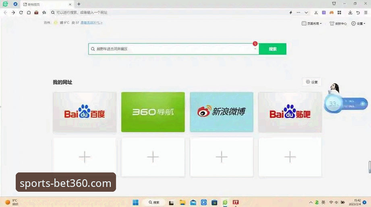
Task: Open Wi-Fi network tray icon
Action: click(x=331, y=202)
